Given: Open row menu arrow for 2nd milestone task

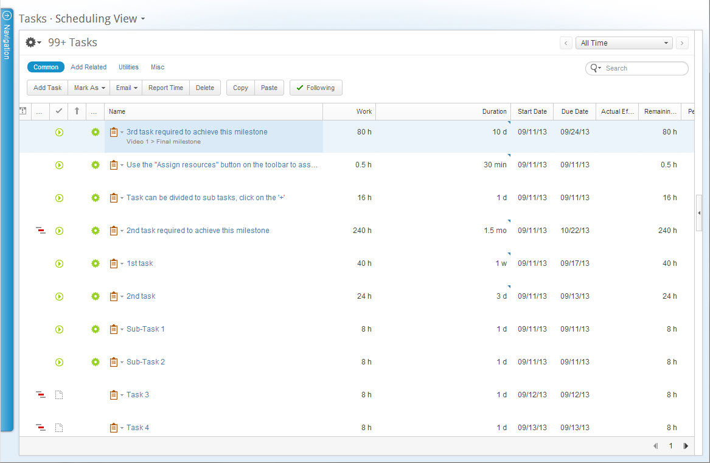Looking at the screenshot, I should click(x=122, y=231).
